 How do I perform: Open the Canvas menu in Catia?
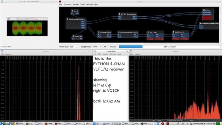[x=76, y=4]
